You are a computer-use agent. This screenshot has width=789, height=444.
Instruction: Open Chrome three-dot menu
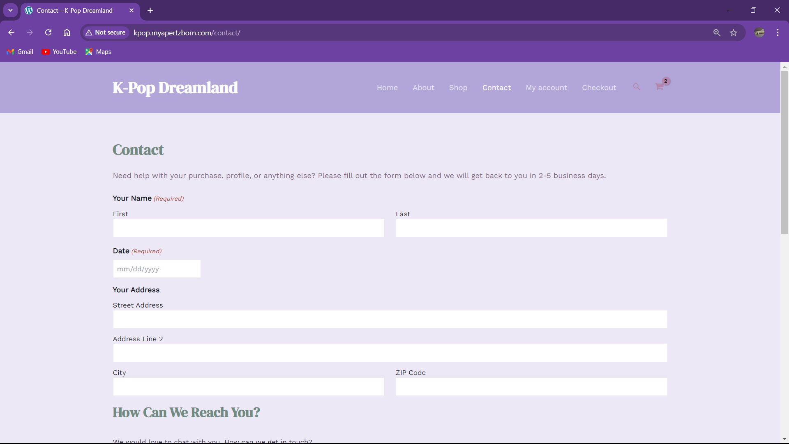777,33
